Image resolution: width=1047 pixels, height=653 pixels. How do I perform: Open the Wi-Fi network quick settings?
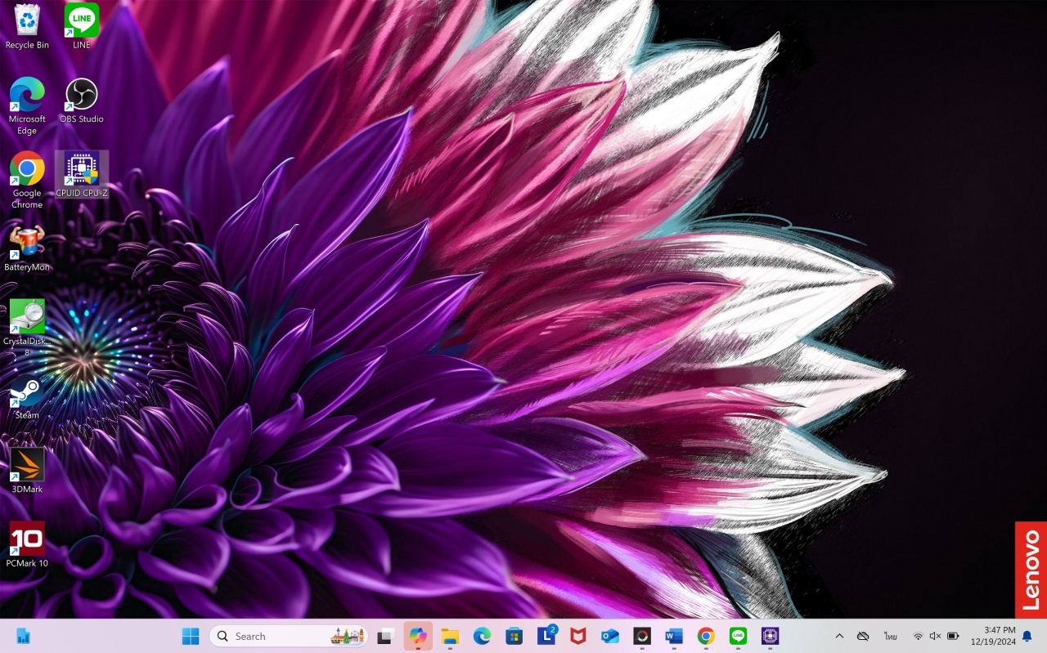(918, 636)
